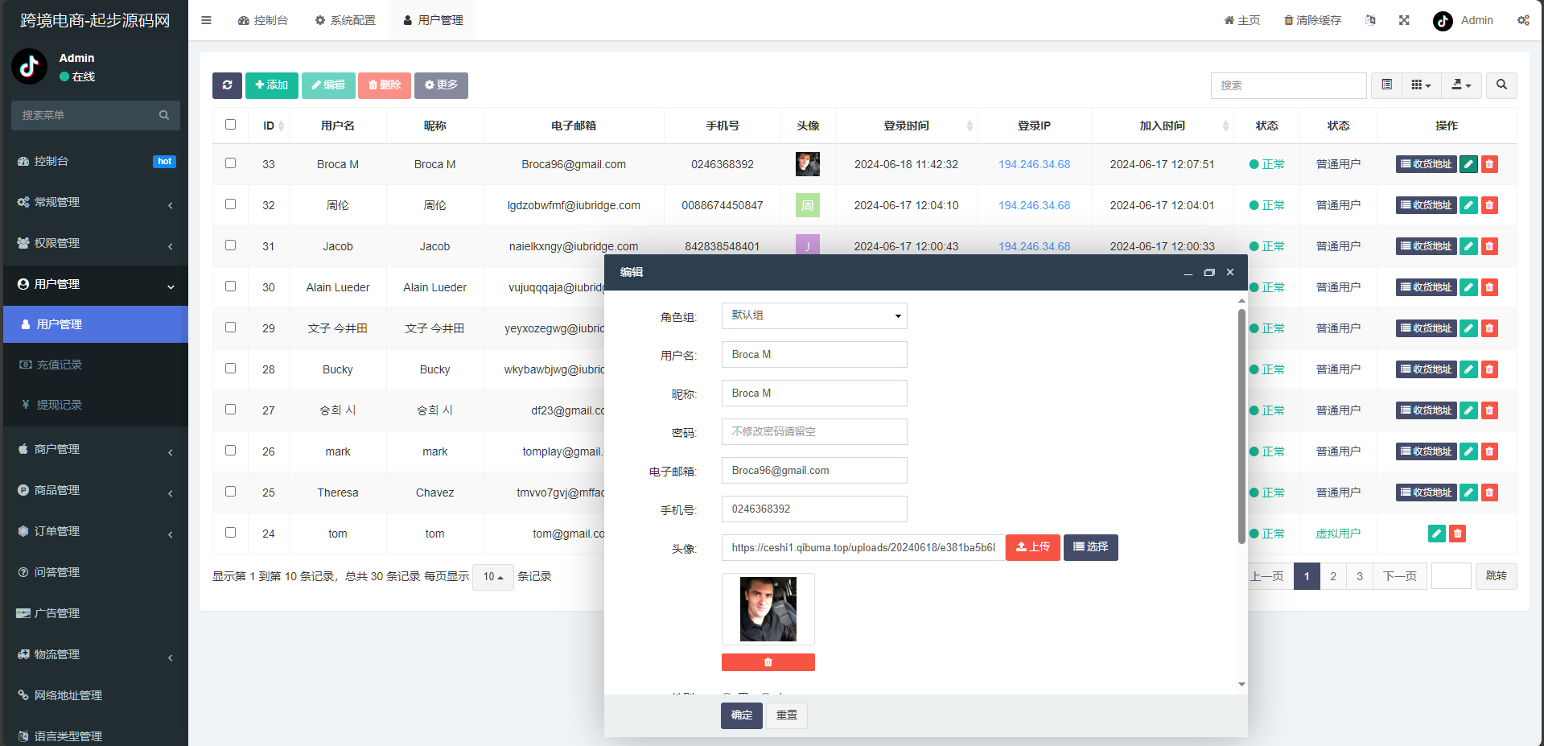Image resolution: width=1544 pixels, height=746 pixels.
Task: Open 问答管理 in the sidebar
Action: pos(96,572)
